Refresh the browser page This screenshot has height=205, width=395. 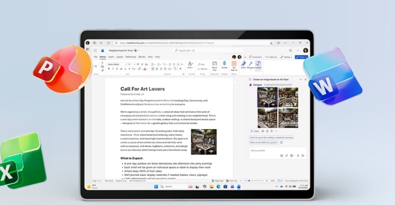108,43
